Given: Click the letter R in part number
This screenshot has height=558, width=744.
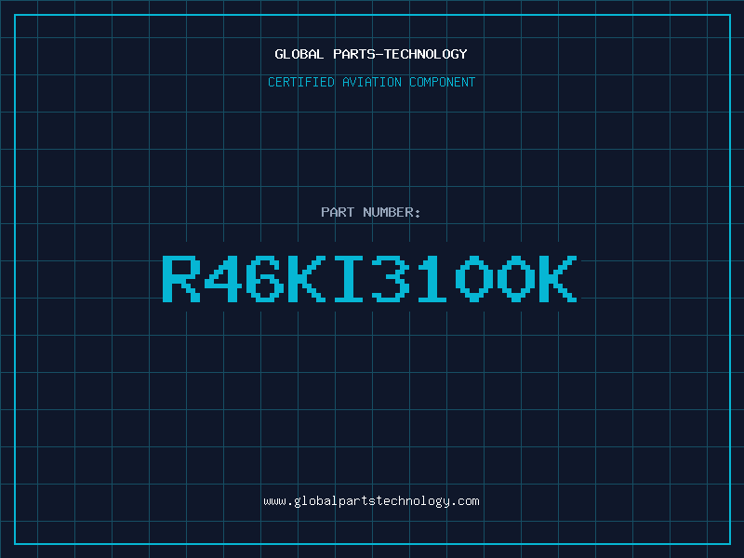Looking at the screenshot, I should click(x=181, y=278).
